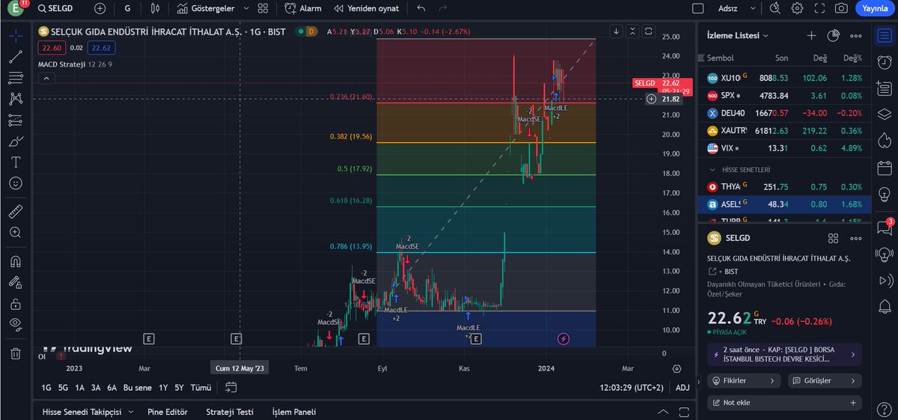The height and width of the screenshot is (420, 898).
Task: Open the Fikirler ideas link
Action: click(745, 380)
